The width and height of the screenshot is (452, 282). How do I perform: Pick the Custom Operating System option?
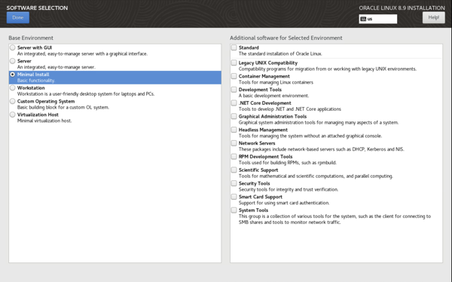tap(12, 101)
